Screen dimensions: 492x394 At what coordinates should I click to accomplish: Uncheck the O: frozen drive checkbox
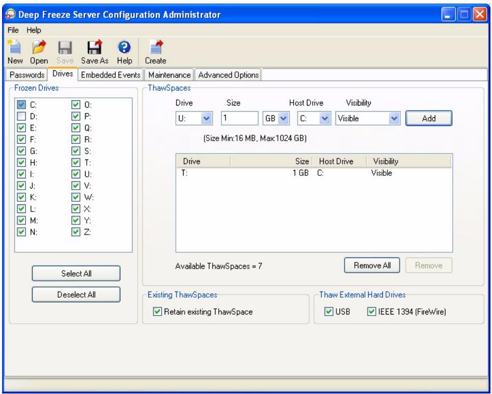pyautogui.click(x=75, y=104)
